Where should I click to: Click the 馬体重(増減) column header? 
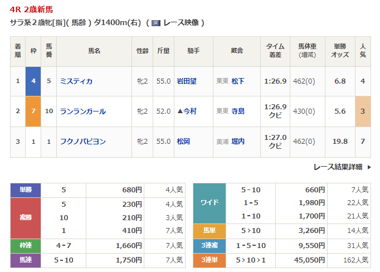[x=308, y=51]
